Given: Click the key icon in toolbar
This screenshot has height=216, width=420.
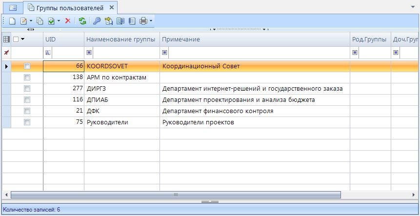Looking at the screenshot, I should [97, 21].
